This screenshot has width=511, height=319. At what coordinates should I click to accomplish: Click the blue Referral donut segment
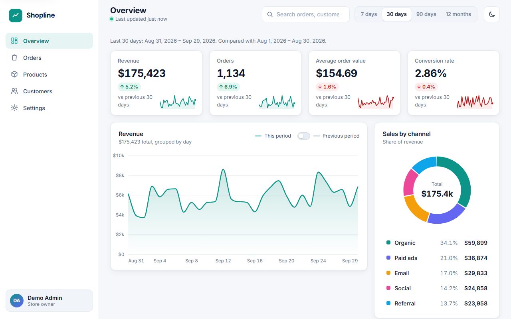pos(426,163)
